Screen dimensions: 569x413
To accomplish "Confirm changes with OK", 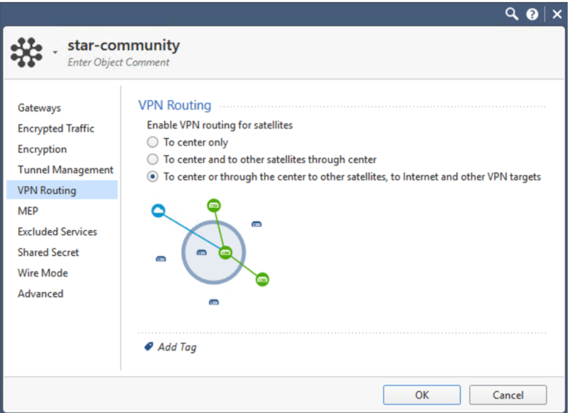I will pyautogui.click(x=421, y=395).
